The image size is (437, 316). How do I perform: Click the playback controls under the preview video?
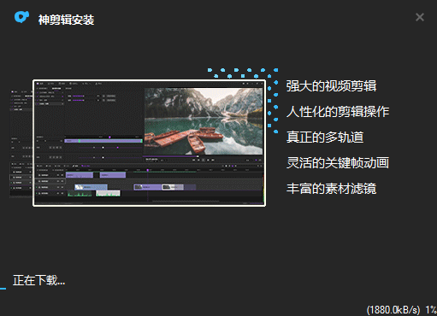tap(204, 161)
